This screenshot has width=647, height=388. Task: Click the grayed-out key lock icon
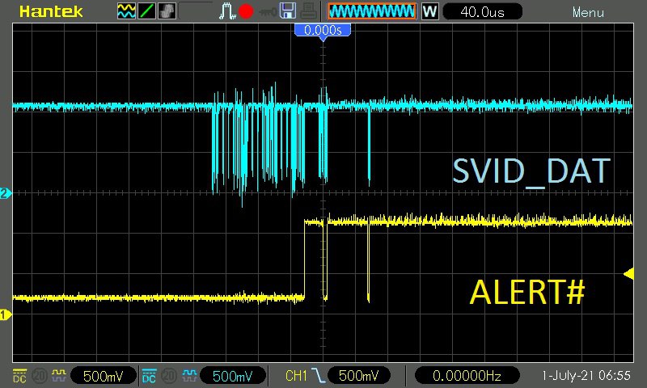pyautogui.click(x=268, y=12)
